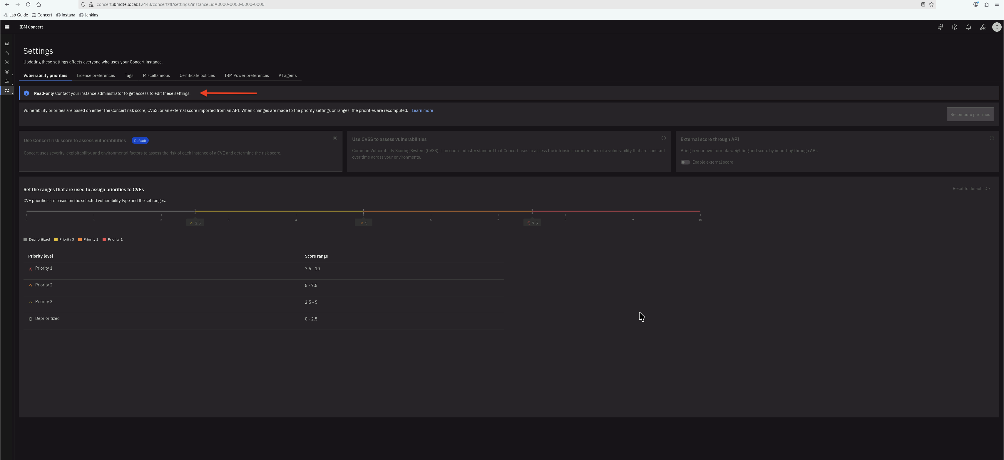This screenshot has width=1004, height=460.
Task: Open the Jenkins bookmark
Action: click(x=88, y=15)
